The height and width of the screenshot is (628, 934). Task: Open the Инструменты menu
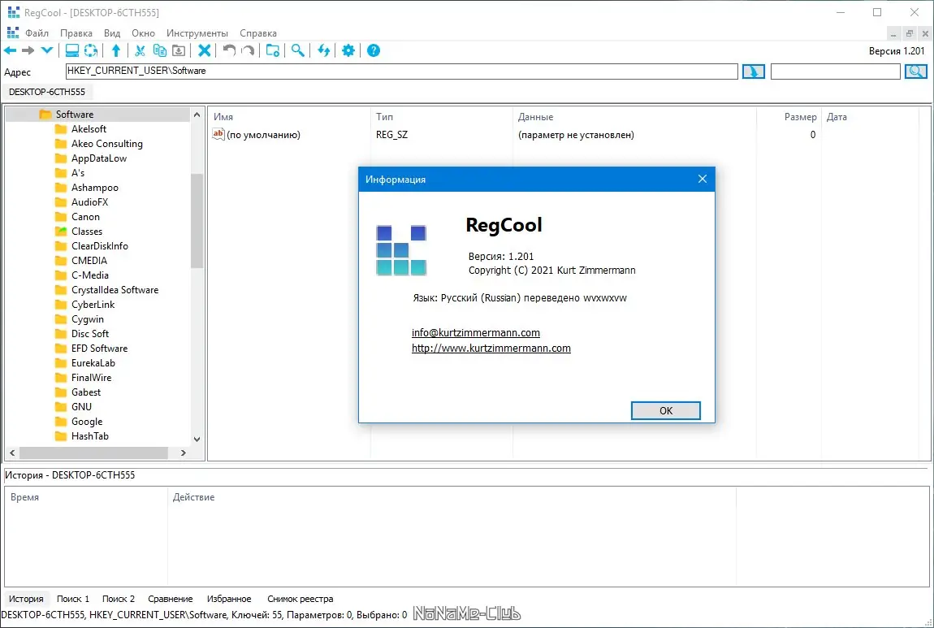click(197, 33)
